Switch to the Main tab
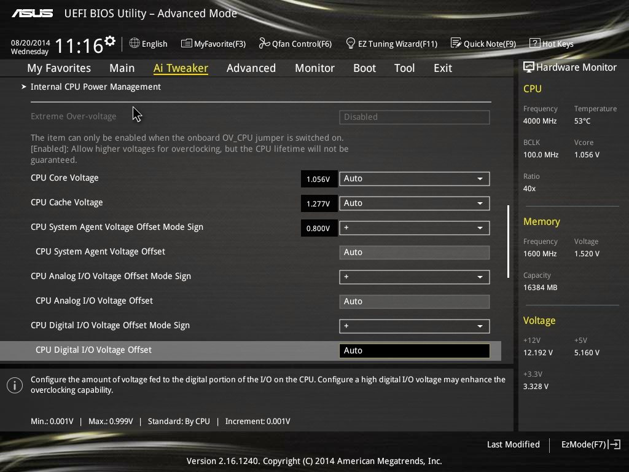The image size is (629, 472). pyautogui.click(x=122, y=68)
